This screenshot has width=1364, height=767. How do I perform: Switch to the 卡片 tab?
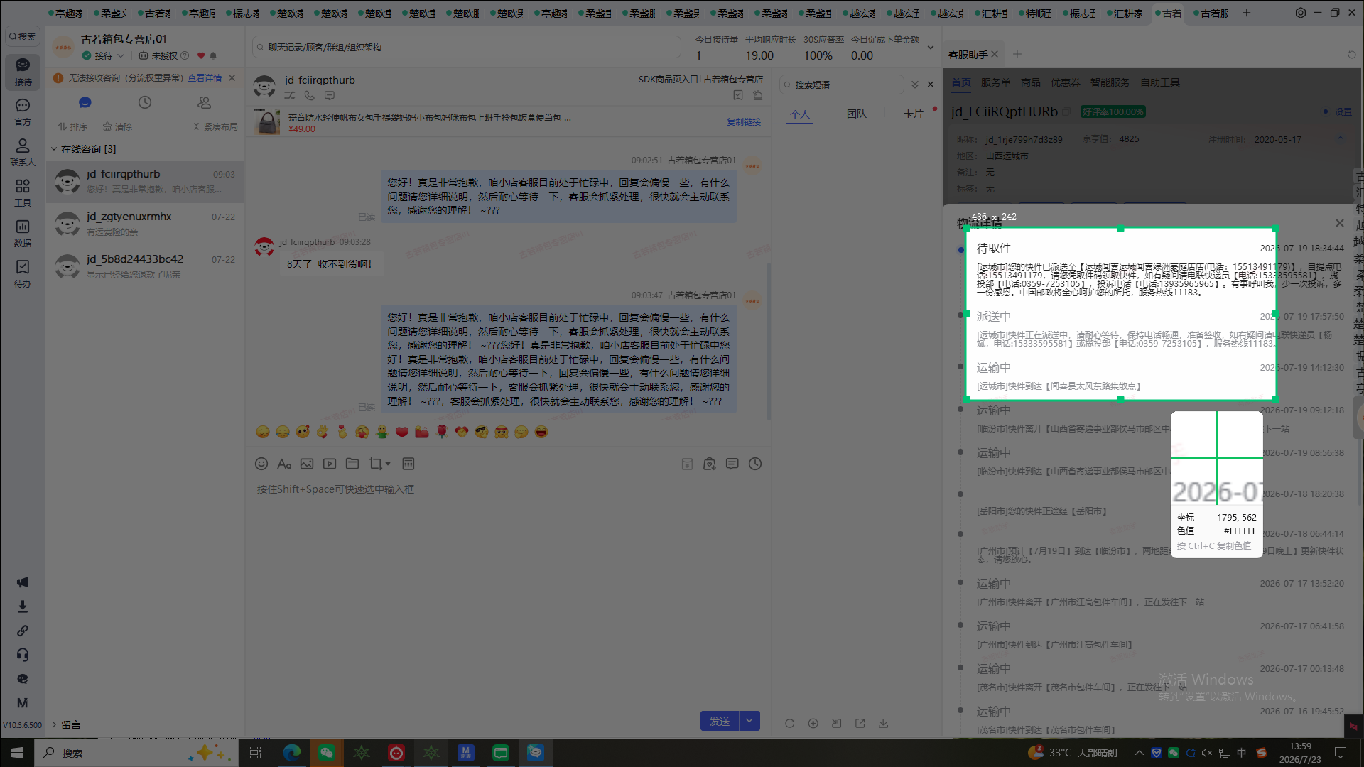914,114
